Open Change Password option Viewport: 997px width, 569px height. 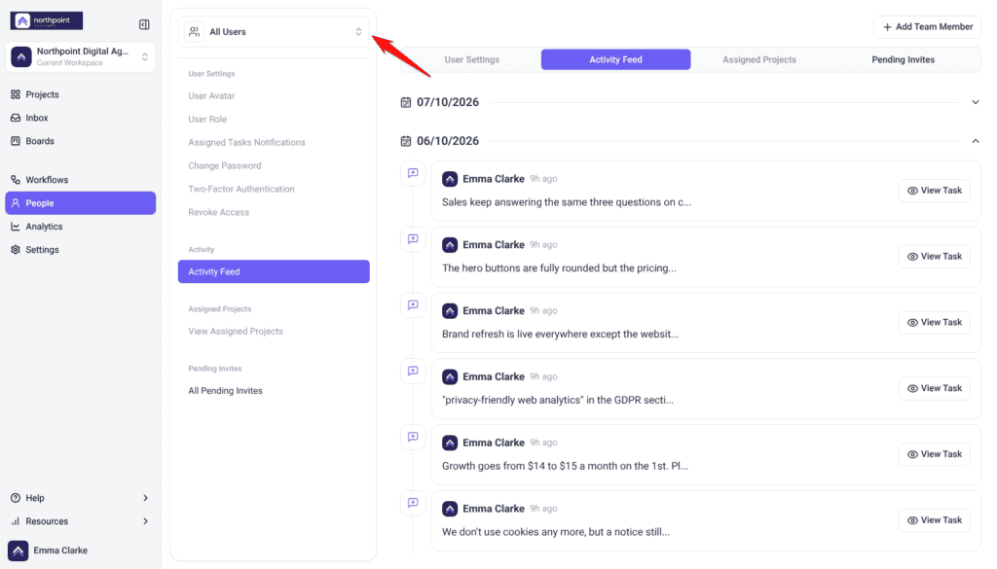[x=225, y=165]
